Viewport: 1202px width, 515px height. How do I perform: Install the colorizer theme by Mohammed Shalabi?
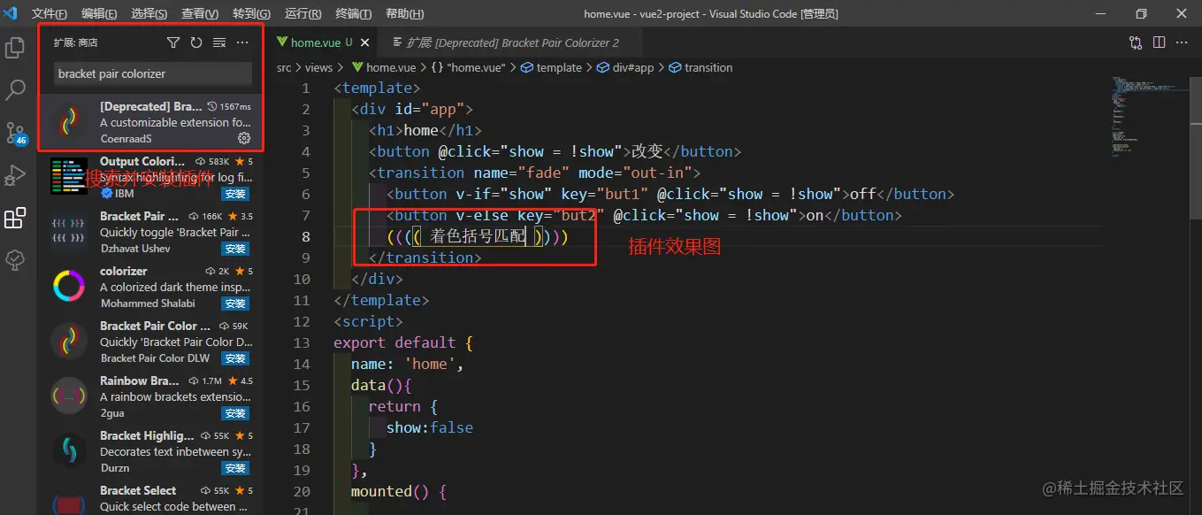[x=235, y=304]
